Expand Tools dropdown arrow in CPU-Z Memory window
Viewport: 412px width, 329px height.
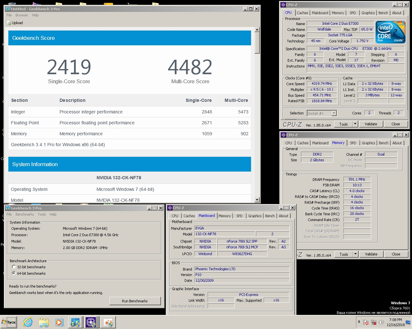[355, 254]
